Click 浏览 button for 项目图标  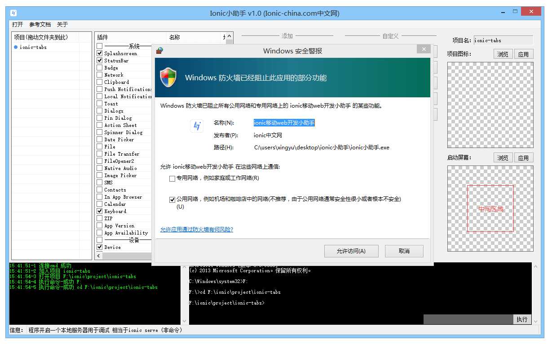503,54
